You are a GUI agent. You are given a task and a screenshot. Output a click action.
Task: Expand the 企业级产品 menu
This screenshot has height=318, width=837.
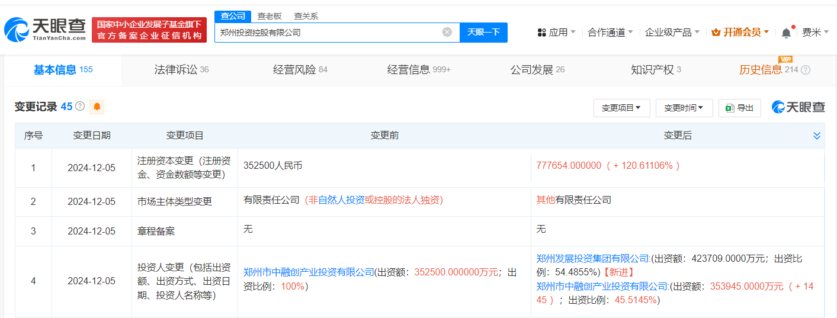672,33
